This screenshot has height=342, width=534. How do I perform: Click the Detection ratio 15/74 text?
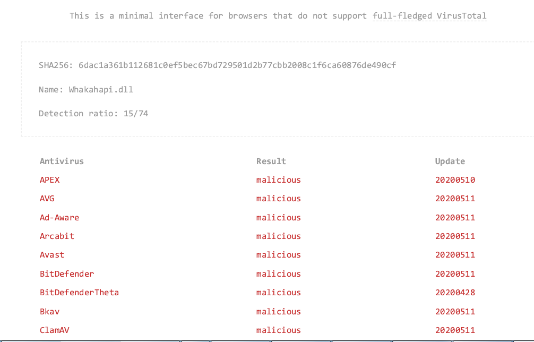pos(93,114)
